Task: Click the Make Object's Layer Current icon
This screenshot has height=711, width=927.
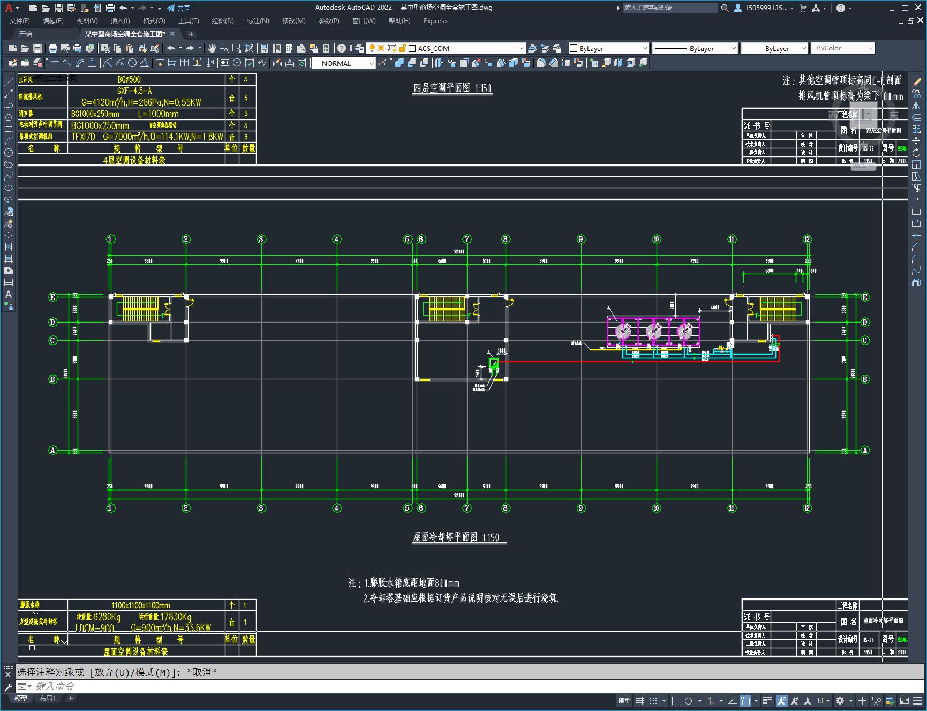Action: (532, 48)
